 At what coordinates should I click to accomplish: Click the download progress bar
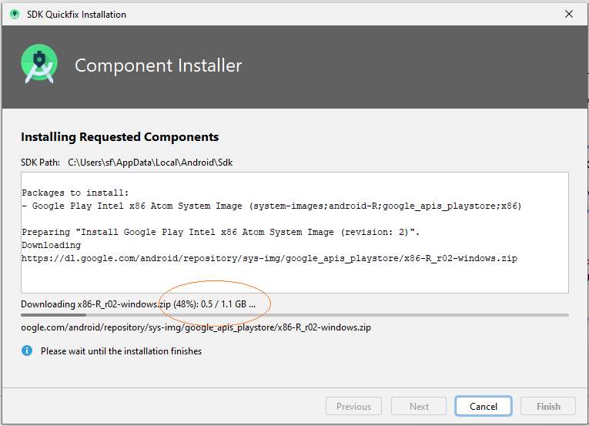tap(294, 315)
